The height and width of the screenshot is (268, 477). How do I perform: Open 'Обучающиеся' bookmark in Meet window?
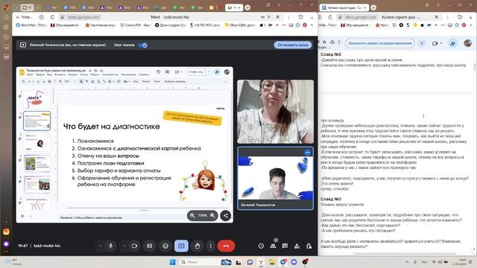click(65, 25)
